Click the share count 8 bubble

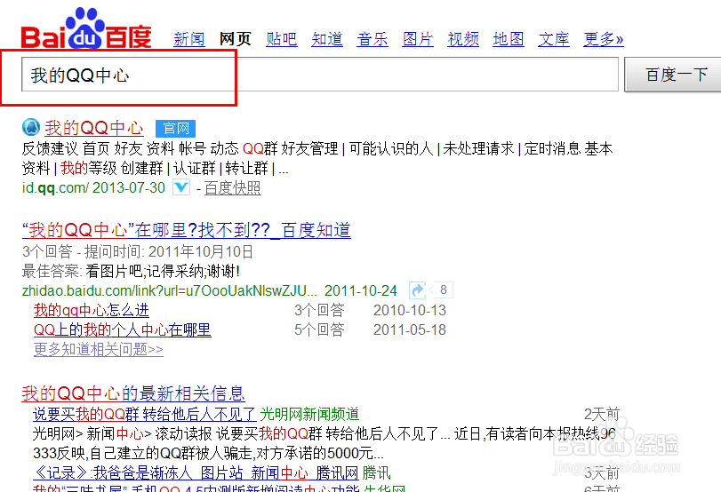pyautogui.click(x=443, y=290)
